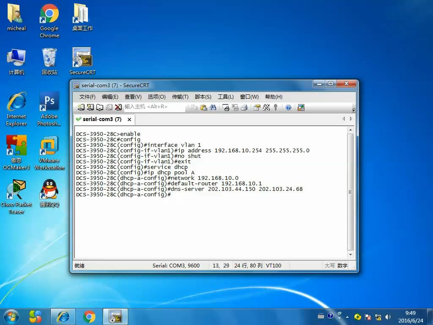Open Session Options toolbar icon
433x325 pixels.
[x=257, y=107]
